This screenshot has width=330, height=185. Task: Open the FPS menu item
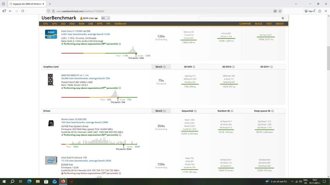tap(108, 24)
